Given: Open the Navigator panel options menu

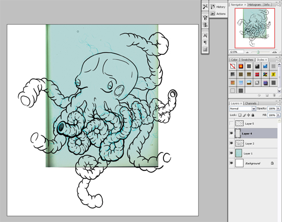Looking at the screenshot, I should coord(278,6).
